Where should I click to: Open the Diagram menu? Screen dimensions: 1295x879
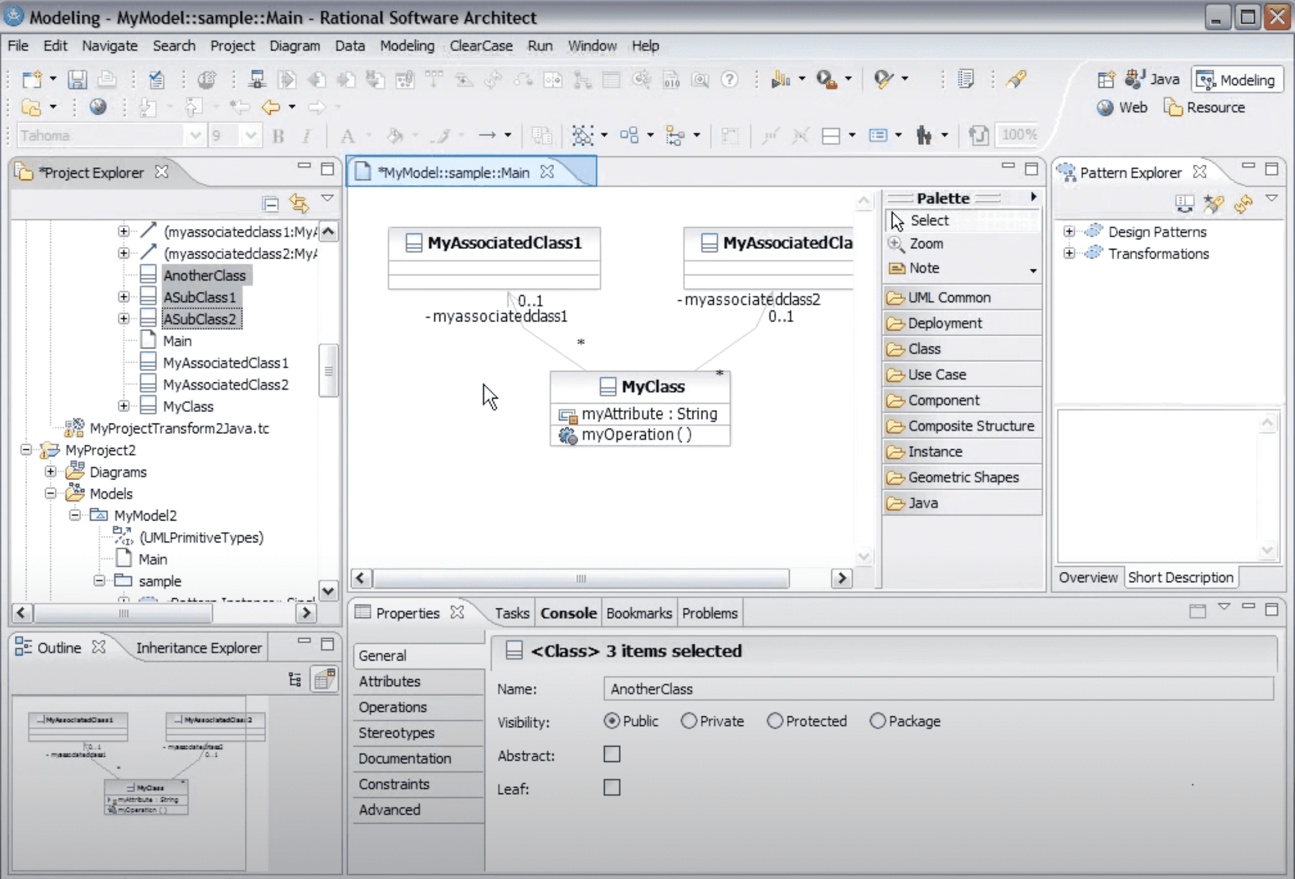(x=295, y=46)
